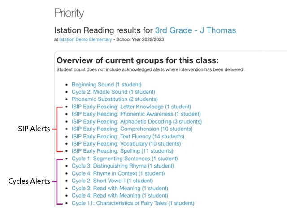Screen dimensions: 287x215
Task: Open the Istation Demo Elementary school link
Action: [x=86, y=39]
